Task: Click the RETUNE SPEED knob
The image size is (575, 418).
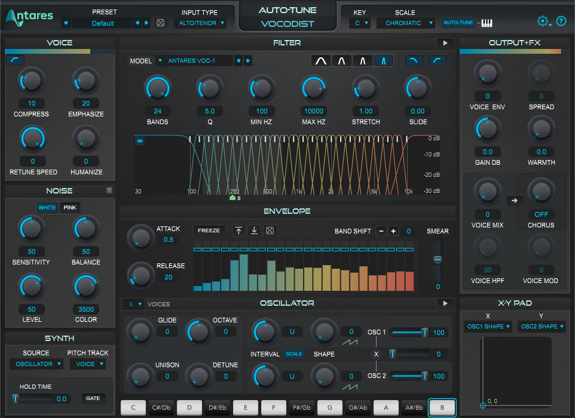Action: [x=33, y=139]
